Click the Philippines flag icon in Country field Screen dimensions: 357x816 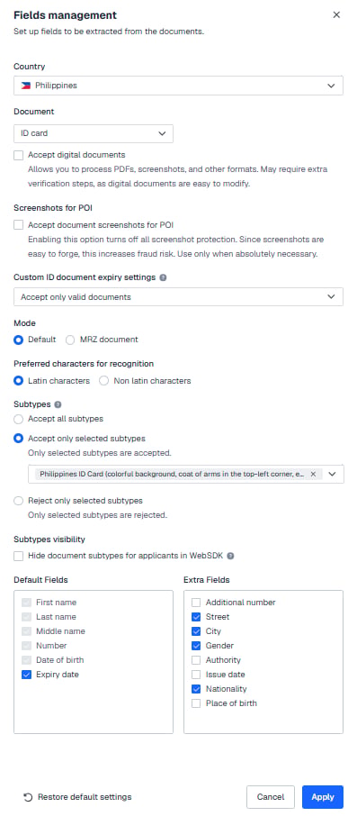[25, 86]
